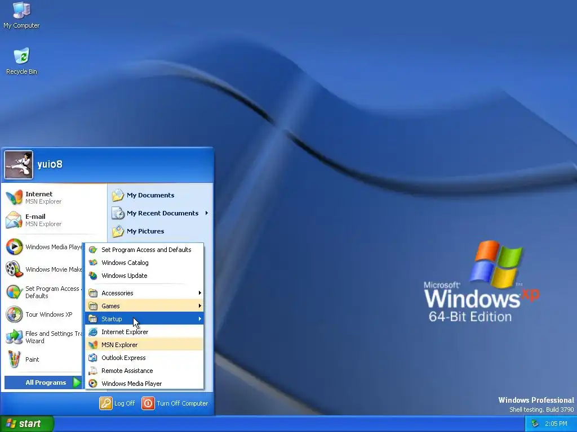Expand My Recent Documents arrow
The height and width of the screenshot is (432, 577).
click(206, 213)
